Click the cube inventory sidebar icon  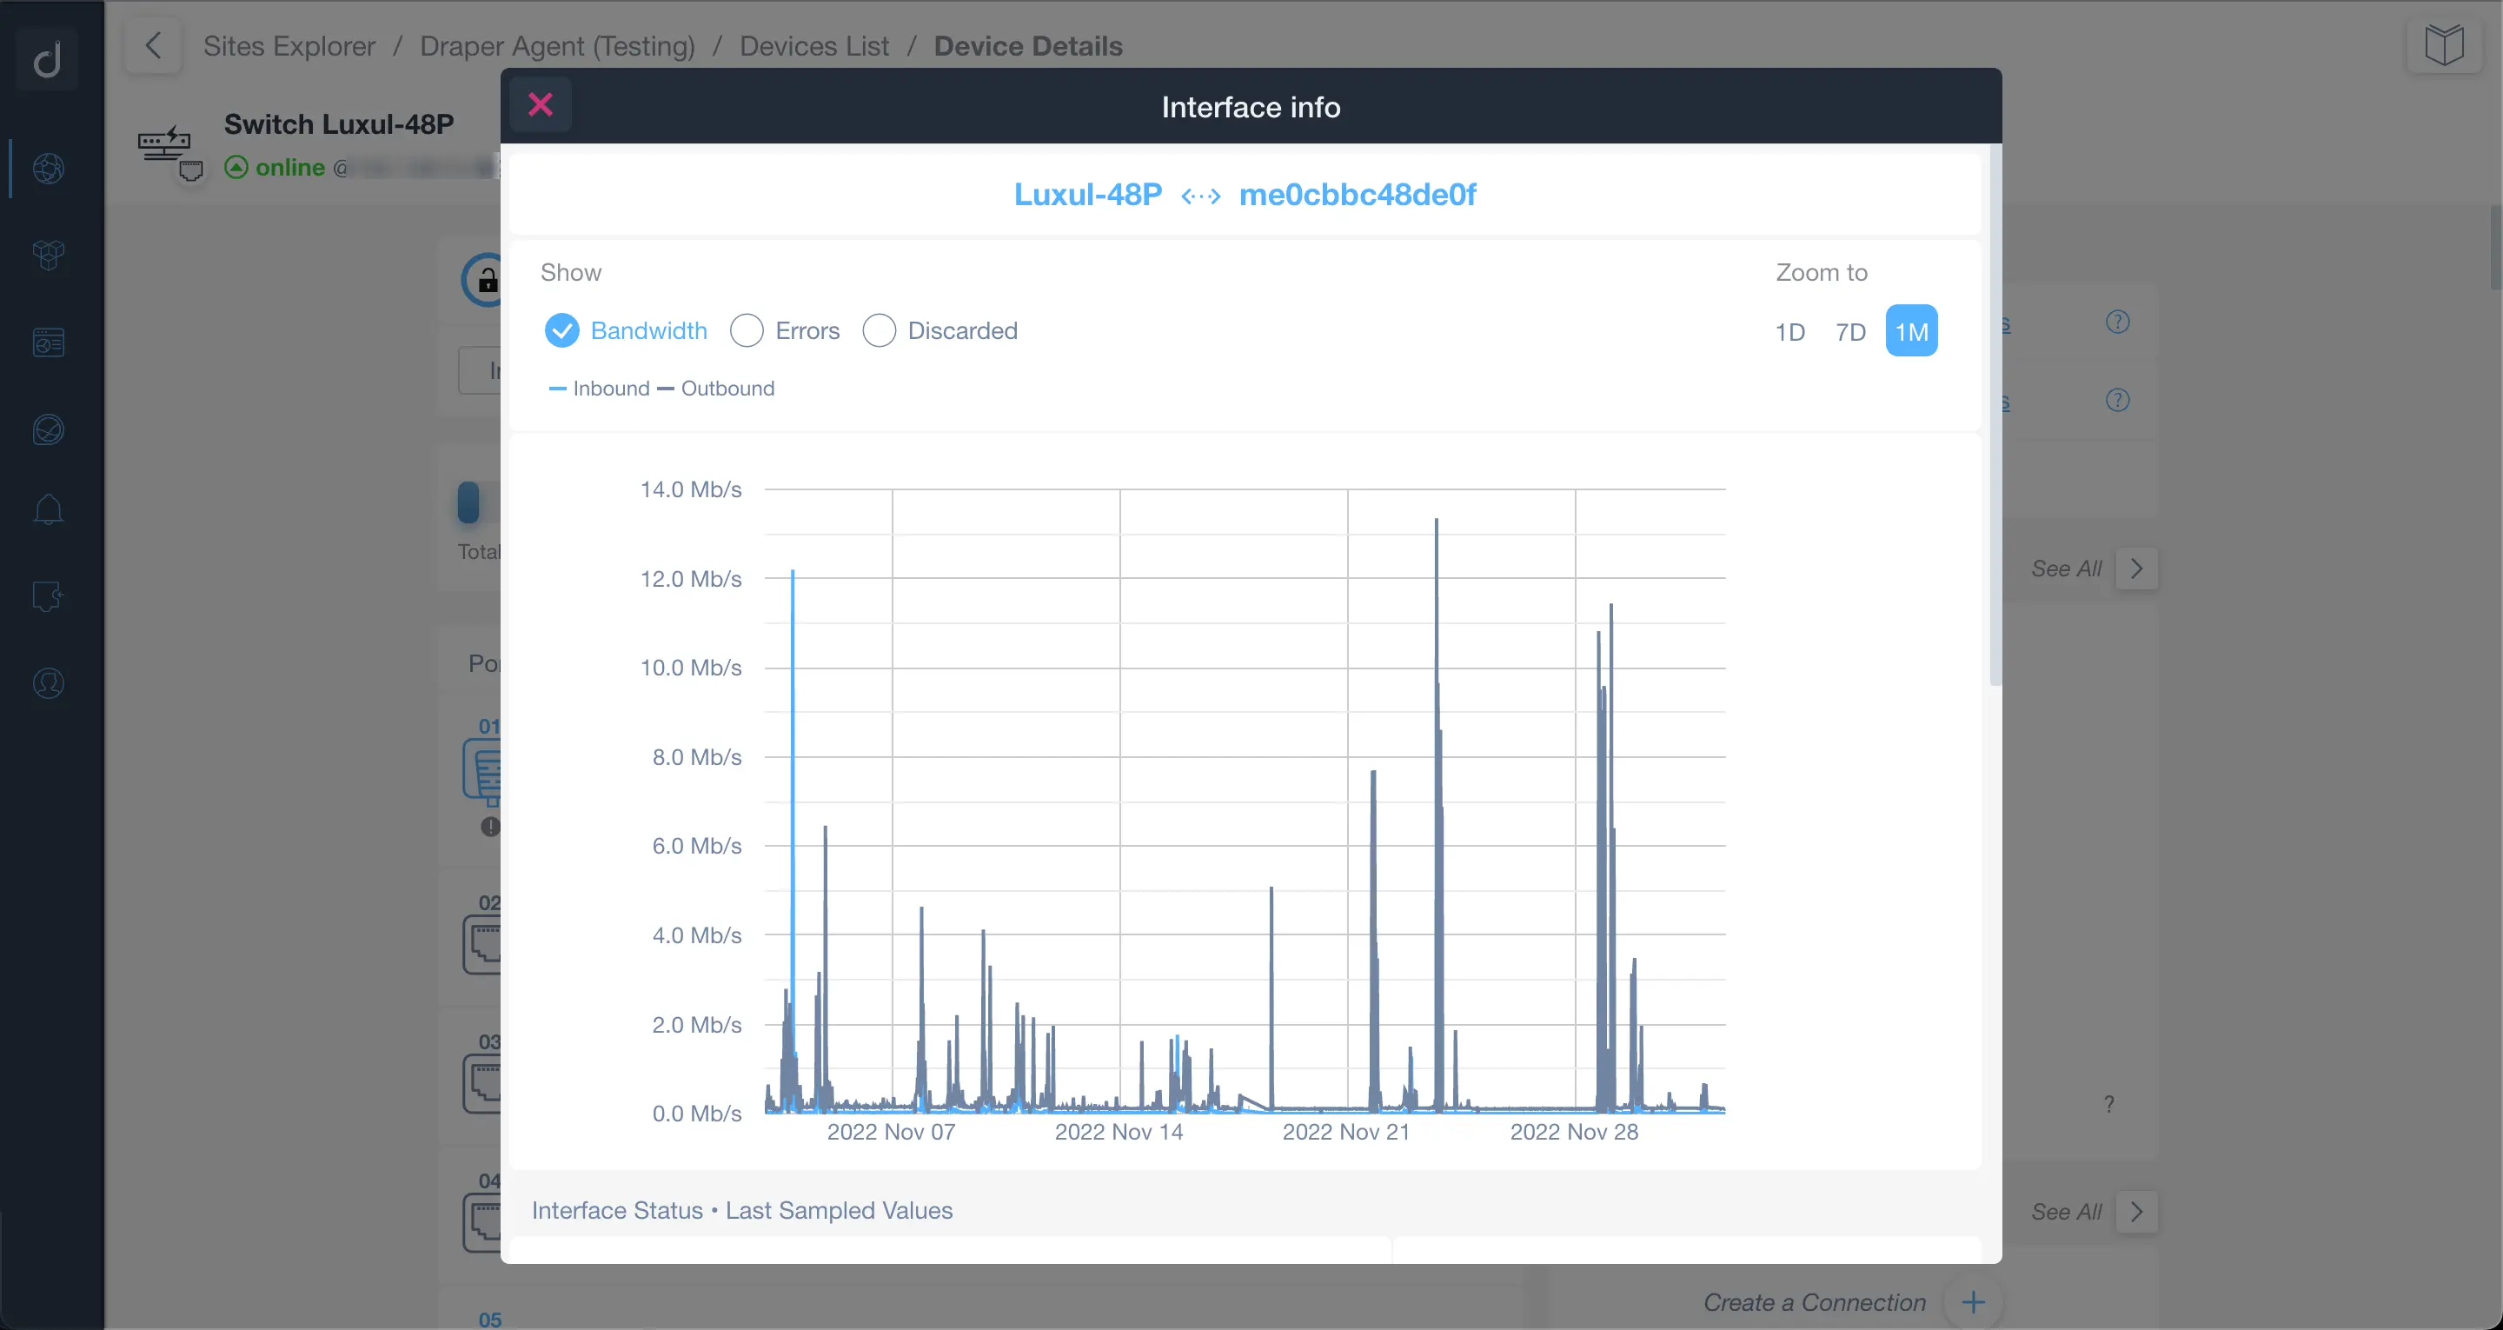click(49, 255)
